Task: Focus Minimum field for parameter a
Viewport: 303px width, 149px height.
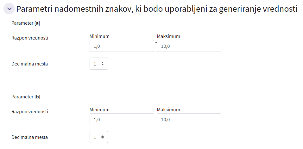Action: click(122, 46)
